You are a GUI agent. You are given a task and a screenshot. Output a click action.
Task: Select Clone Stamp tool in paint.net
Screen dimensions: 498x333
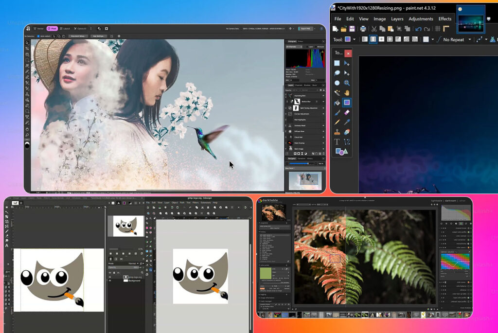click(x=337, y=132)
